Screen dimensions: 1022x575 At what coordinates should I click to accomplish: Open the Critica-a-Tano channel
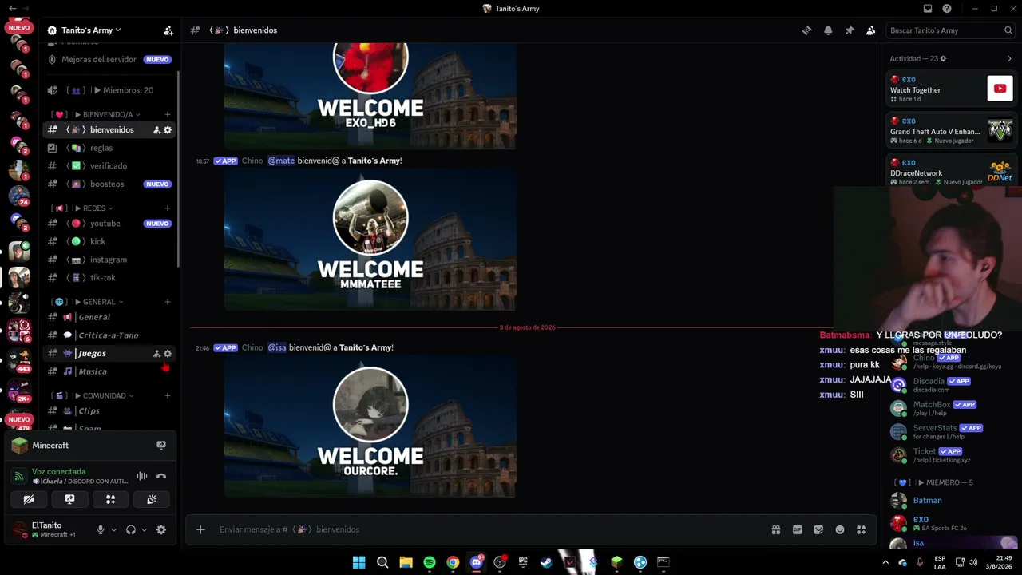coord(109,335)
